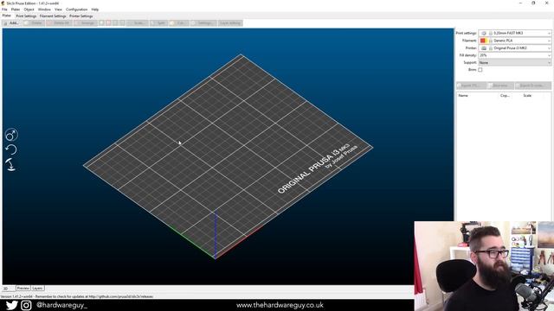Open the Object menu
The image size is (554, 311).
click(29, 10)
